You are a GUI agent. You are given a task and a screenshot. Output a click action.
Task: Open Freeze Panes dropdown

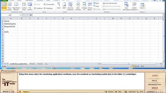pos(90,6)
